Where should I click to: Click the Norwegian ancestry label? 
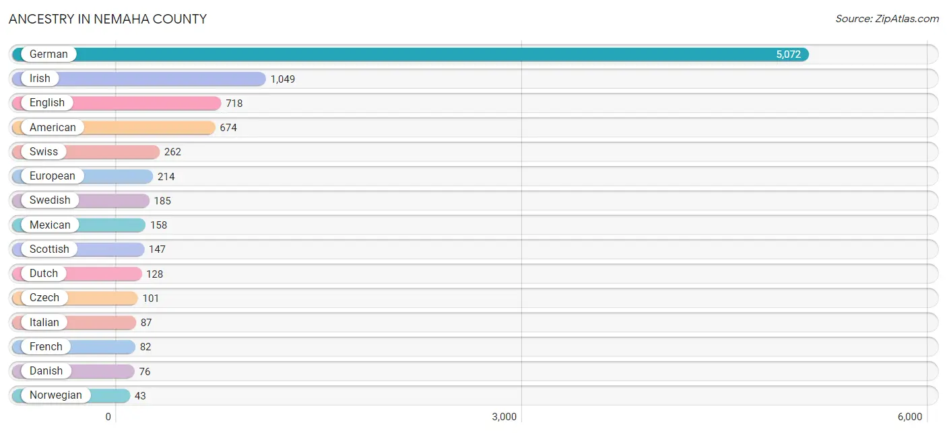pos(56,395)
